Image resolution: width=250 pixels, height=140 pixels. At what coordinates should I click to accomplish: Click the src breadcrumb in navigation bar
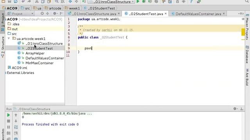coord(25,8)
